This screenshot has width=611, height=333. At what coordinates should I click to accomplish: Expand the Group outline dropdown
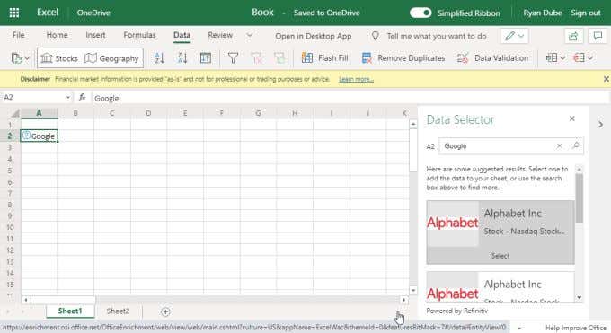(x=555, y=58)
